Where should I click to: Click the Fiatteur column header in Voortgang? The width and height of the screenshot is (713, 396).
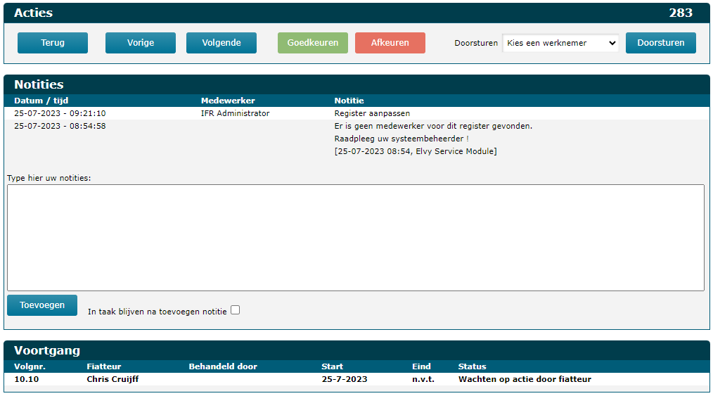tap(104, 366)
